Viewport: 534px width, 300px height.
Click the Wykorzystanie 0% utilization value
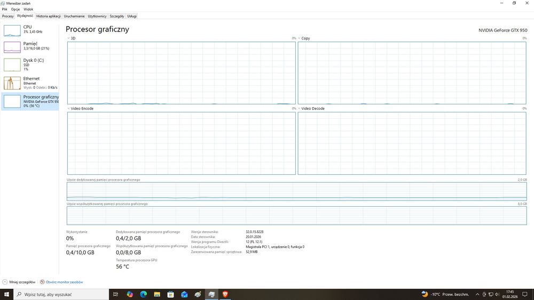[70, 239]
